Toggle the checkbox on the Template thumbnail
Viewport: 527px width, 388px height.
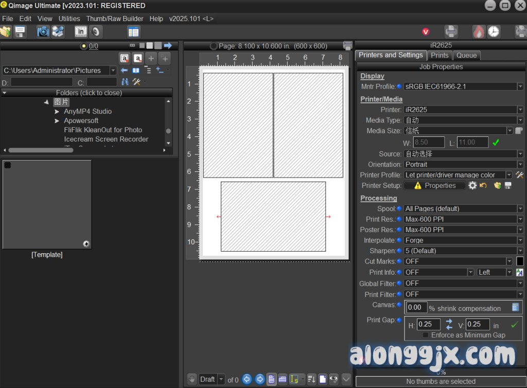(8, 165)
